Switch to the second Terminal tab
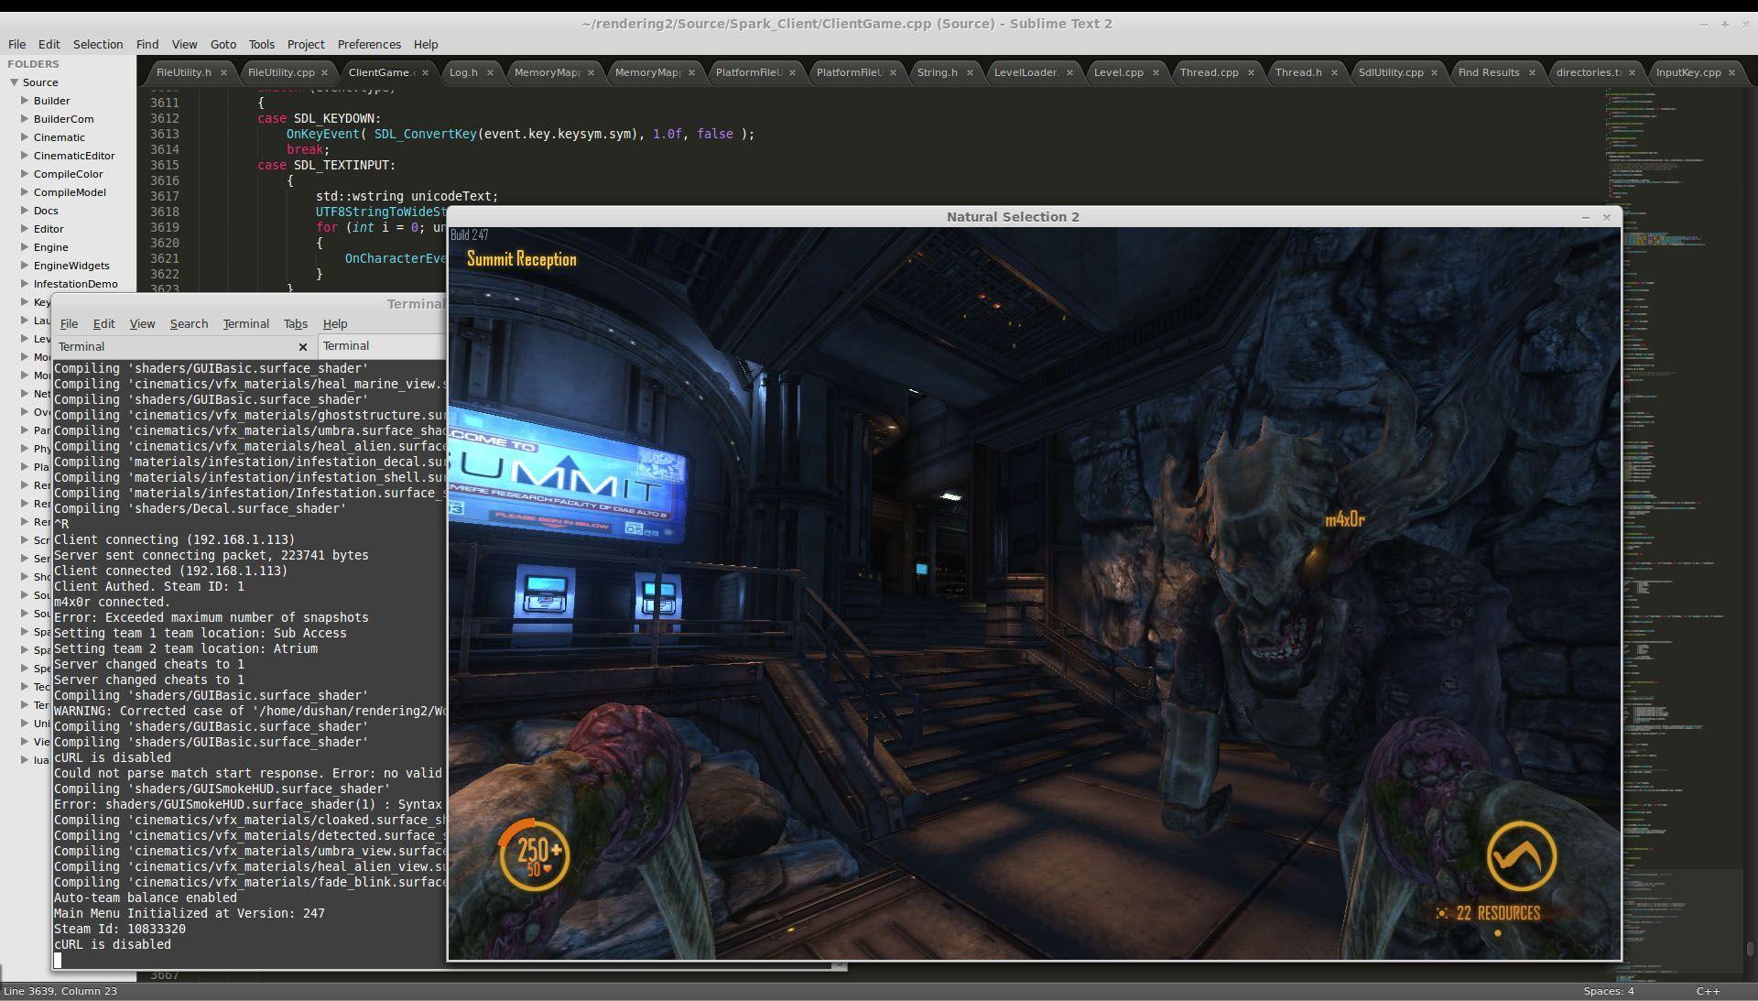 (383, 346)
